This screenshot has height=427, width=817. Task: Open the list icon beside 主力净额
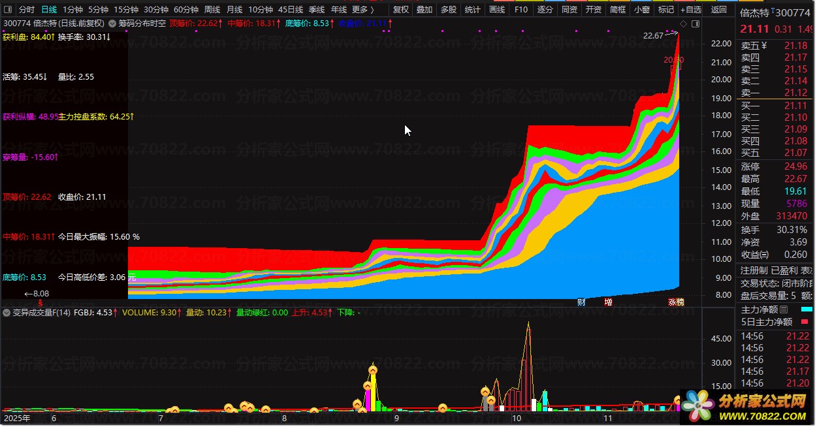[784, 309]
